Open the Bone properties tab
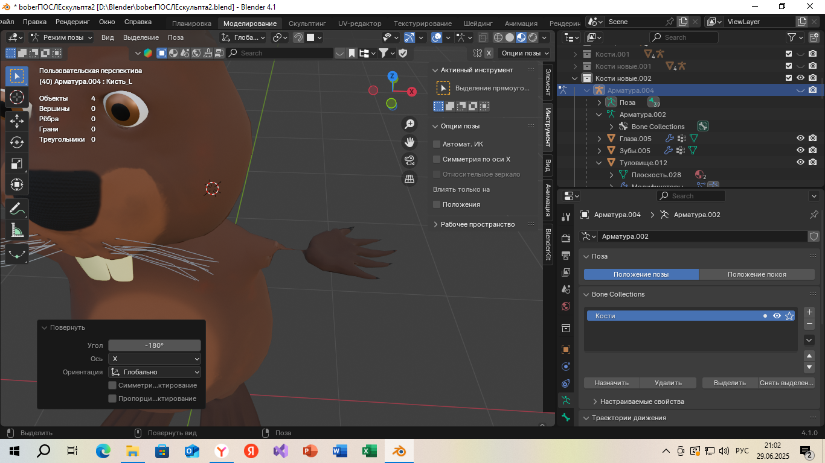 click(x=566, y=417)
